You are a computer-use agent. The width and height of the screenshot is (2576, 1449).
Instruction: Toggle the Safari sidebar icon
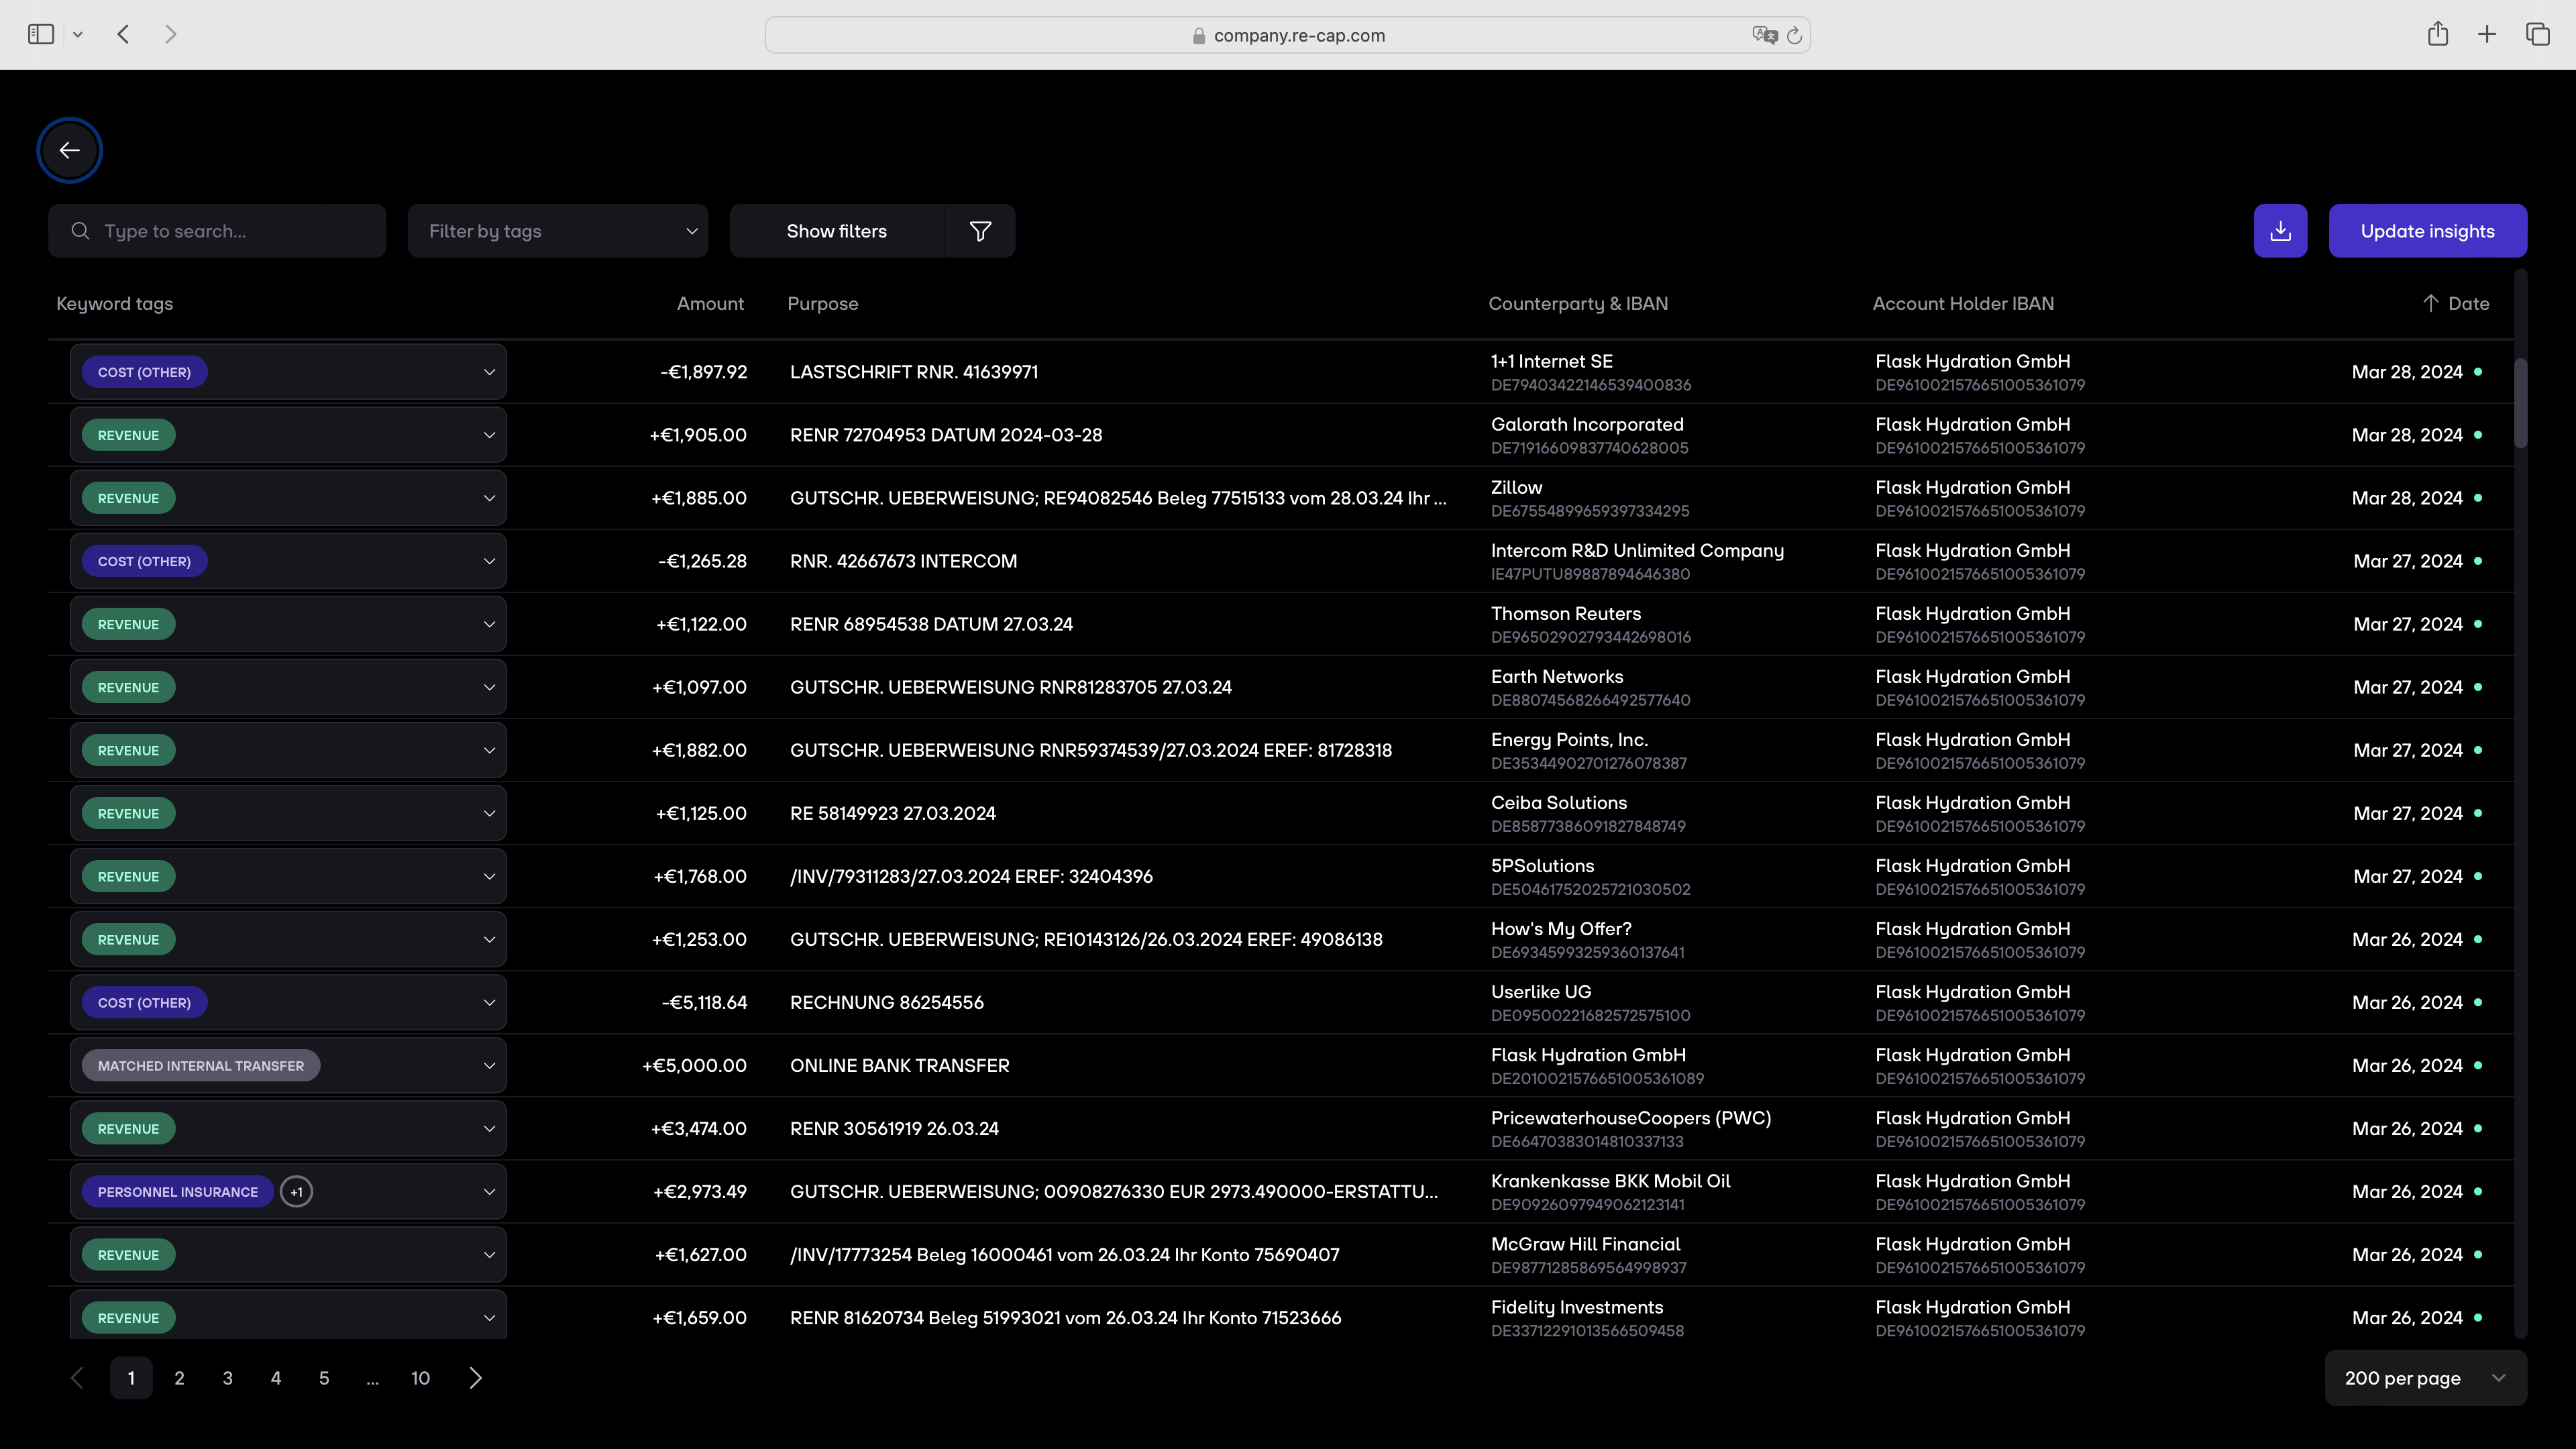tap(41, 34)
